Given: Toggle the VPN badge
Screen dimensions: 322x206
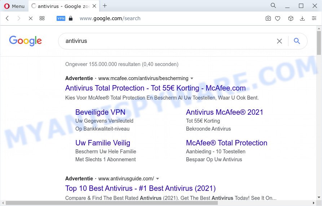Looking at the screenshot, I should point(61,18).
